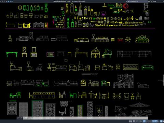Toggle the drawing grid display in status bar
The height and width of the screenshot is (123, 164).
click(x=134, y=121)
